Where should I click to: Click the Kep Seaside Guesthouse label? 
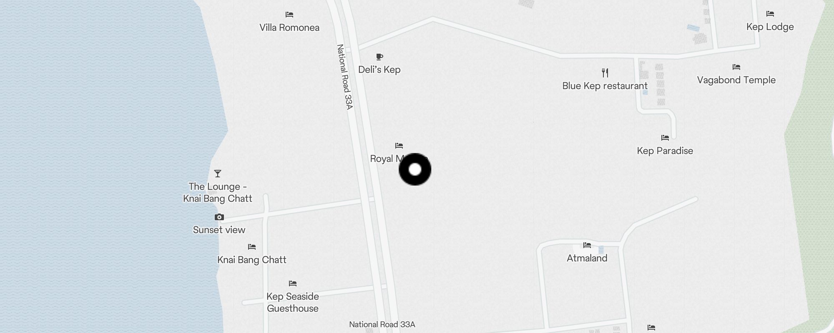click(x=293, y=302)
